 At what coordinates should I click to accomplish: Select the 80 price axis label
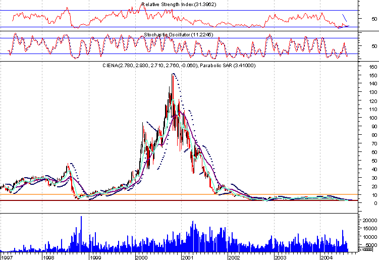pos(374,135)
